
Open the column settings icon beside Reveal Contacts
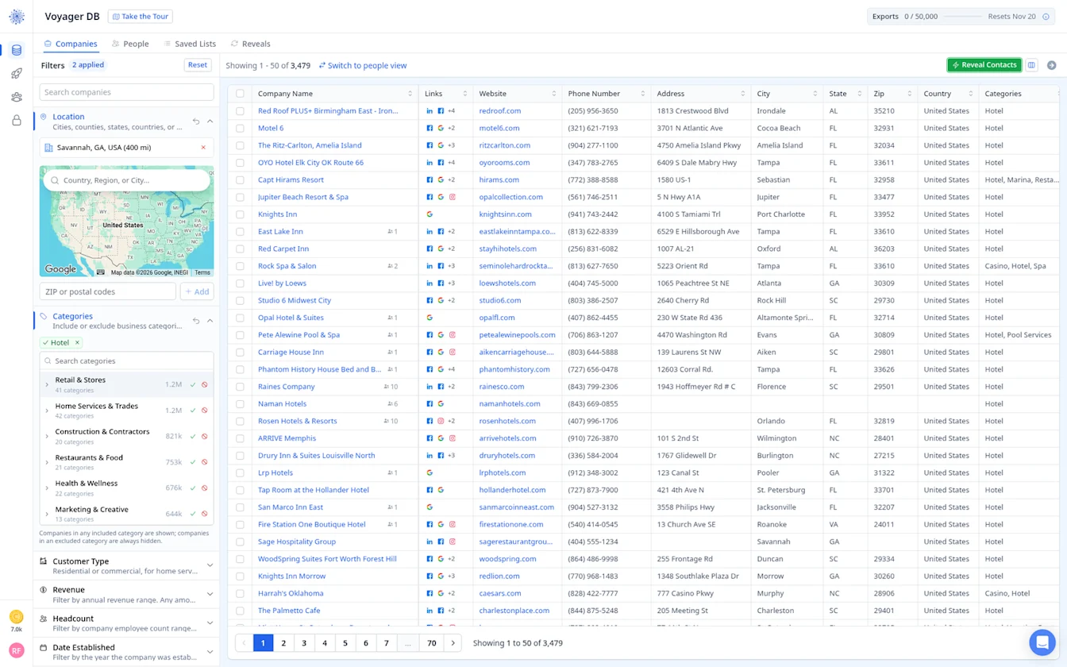tap(1031, 65)
